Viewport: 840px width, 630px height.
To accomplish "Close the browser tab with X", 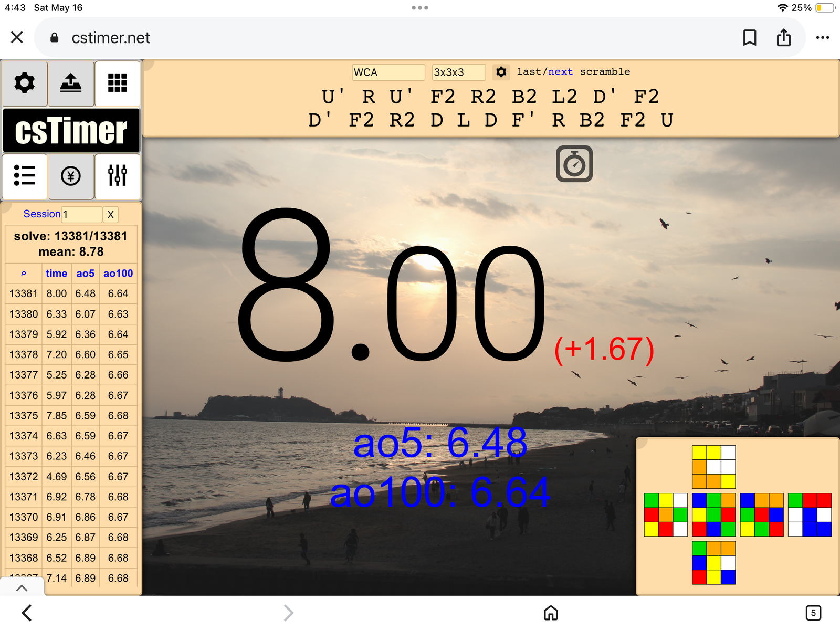I will click(x=17, y=37).
